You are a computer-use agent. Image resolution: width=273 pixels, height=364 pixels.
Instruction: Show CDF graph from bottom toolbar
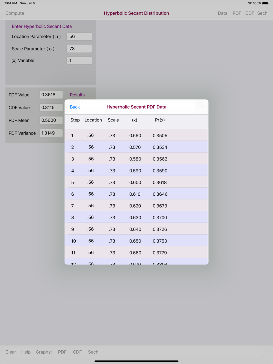[x=77, y=352]
